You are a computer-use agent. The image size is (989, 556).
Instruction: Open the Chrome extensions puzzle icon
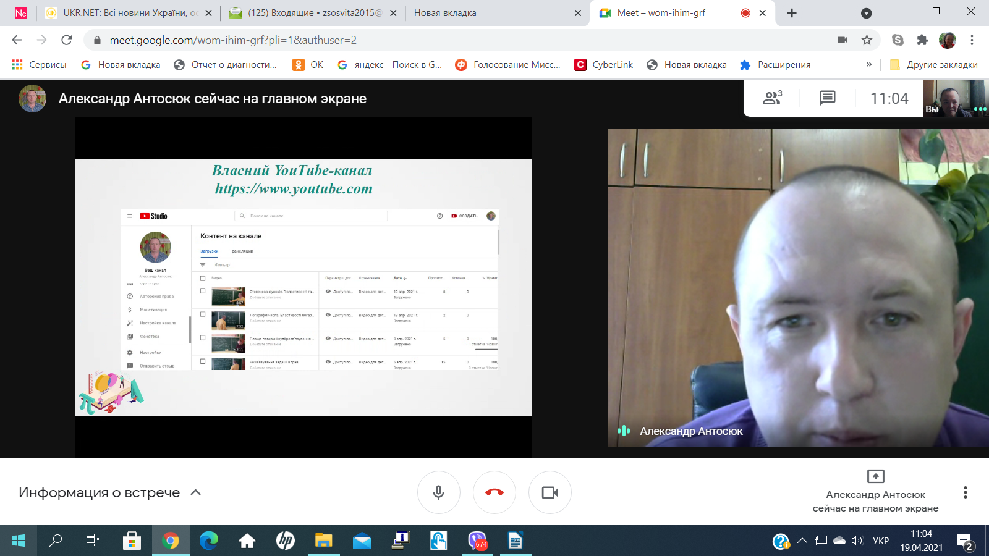pos(922,40)
